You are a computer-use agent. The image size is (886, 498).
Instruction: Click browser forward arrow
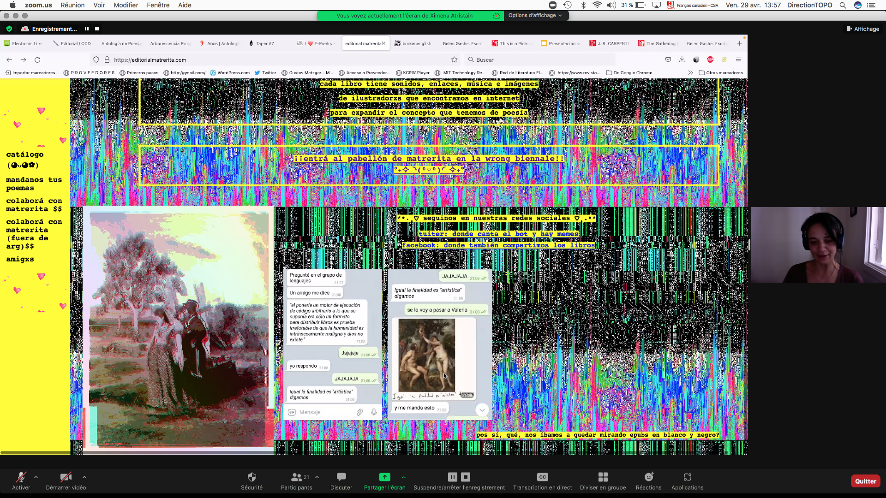point(24,59)
